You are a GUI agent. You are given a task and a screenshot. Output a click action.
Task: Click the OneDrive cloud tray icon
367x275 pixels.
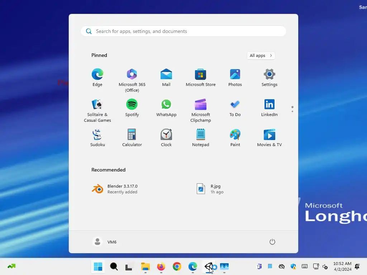tap(282, 266)
